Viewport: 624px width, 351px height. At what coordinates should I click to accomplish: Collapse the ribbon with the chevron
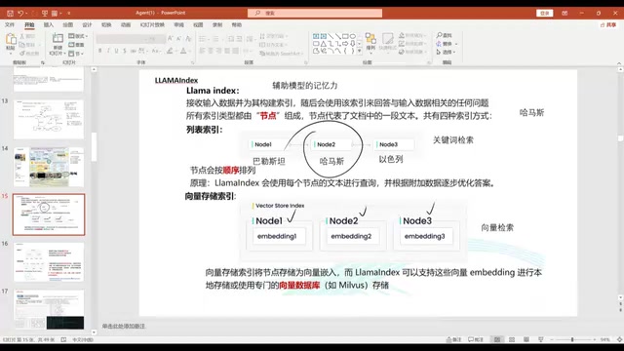(619, 62)
